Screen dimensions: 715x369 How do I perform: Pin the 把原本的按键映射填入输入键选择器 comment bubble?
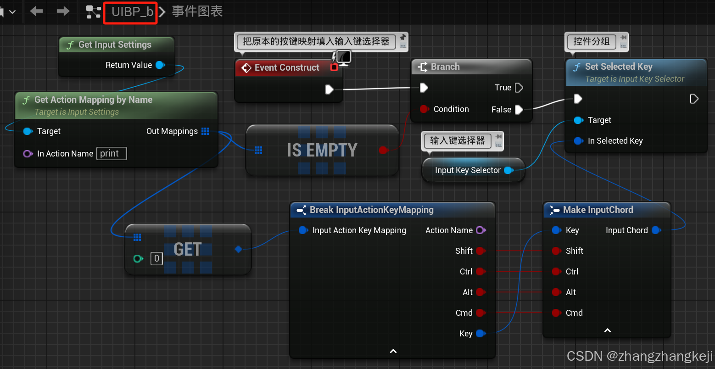[x=402, y=37]
